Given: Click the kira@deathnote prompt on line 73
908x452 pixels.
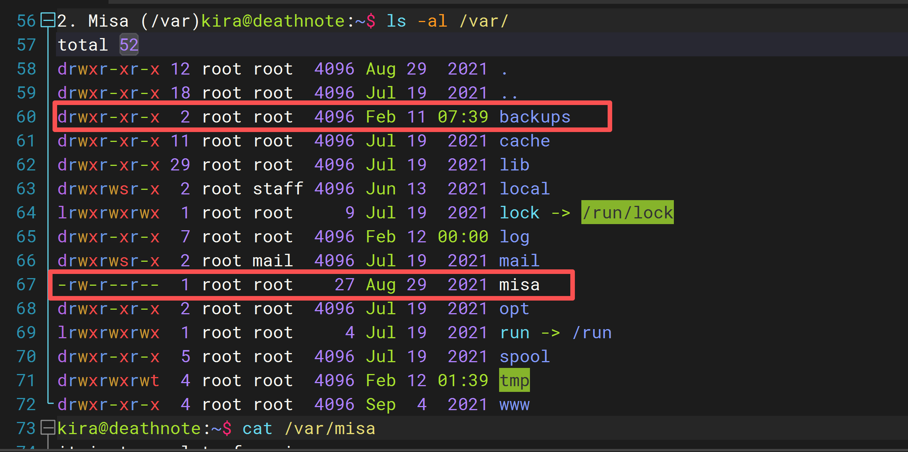Looking at the screenshot, I should click(x=129, y=428).
